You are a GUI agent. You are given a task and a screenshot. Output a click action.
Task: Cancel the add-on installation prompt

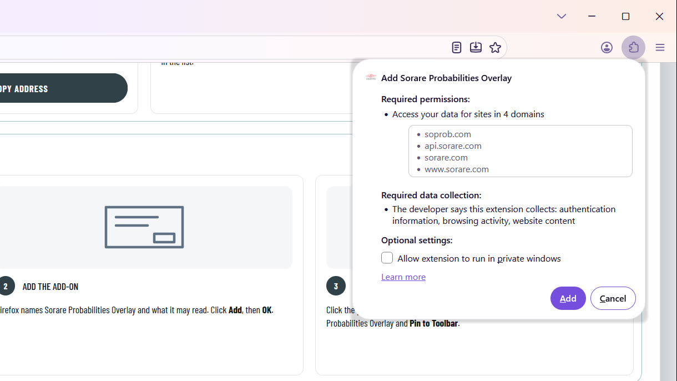613,298
